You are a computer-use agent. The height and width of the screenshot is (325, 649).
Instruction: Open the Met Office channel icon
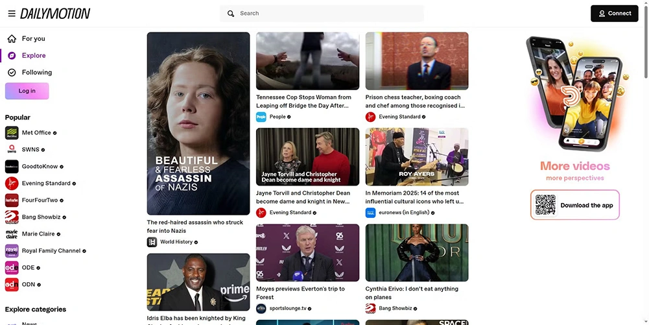click(12, 133)
